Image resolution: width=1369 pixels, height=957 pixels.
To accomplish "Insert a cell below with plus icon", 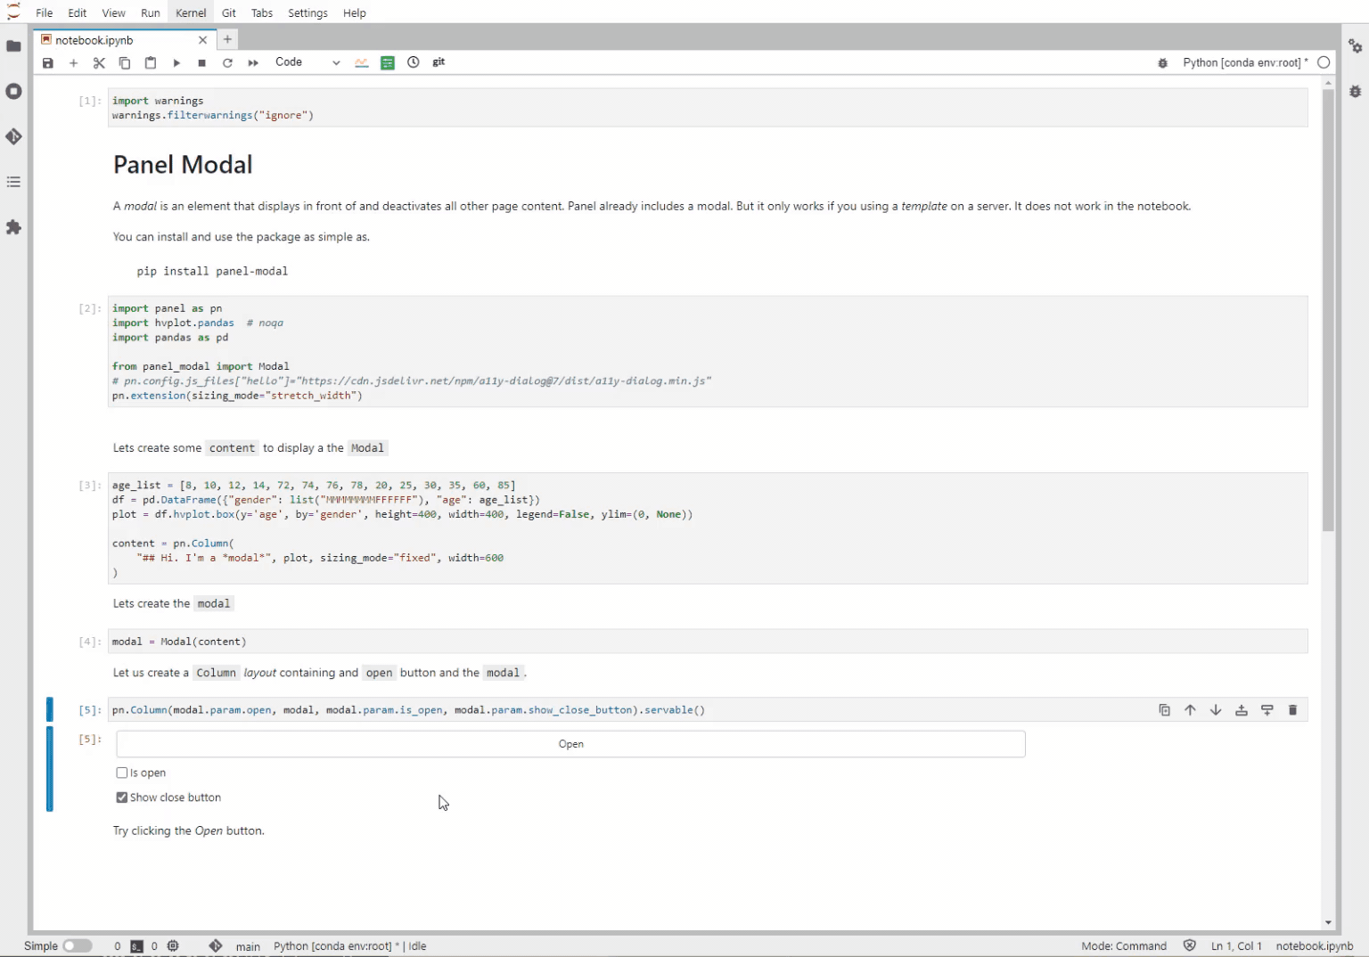I will pyautogui.click(x=74, y=62).
